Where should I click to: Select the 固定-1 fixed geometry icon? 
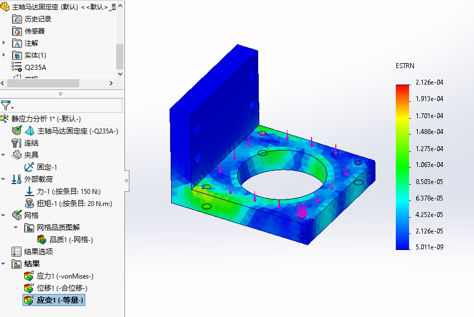[29, 167]
